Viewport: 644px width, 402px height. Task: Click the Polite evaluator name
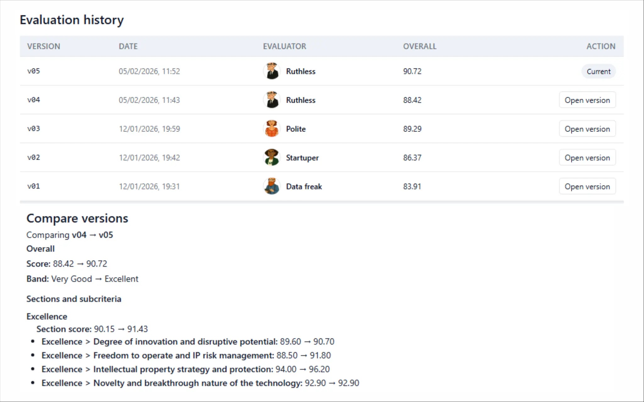(x=296, y=129)
